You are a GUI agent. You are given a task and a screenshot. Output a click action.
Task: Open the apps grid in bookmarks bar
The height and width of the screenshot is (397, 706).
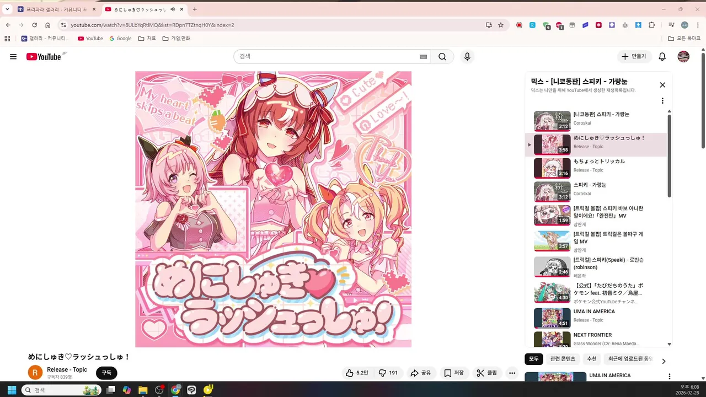[7, 39]
